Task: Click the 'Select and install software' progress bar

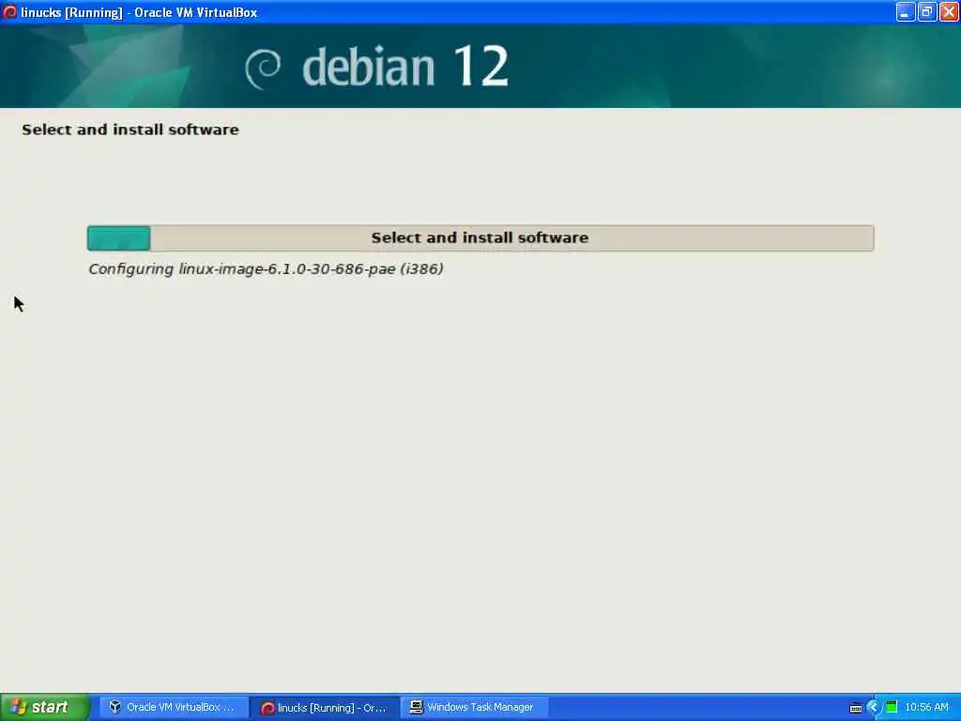Action: click(x=480, y=238)
